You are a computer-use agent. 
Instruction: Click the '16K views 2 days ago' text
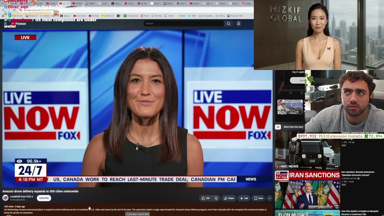point(14,207)
